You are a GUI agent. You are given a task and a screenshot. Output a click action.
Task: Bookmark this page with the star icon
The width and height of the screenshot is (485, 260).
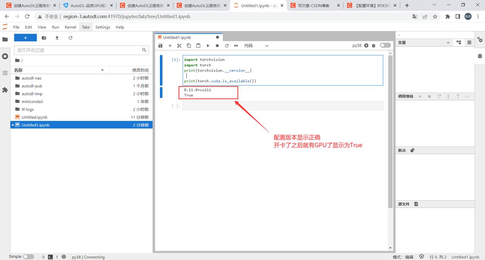[x=435, y=17]
